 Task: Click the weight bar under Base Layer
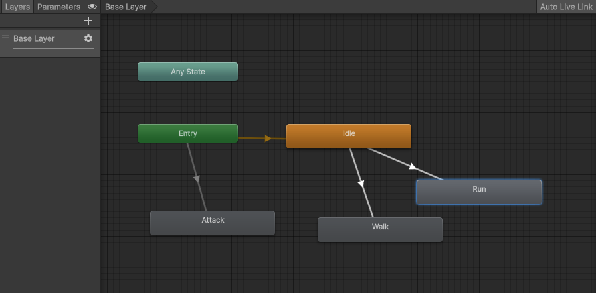point(53,48)
